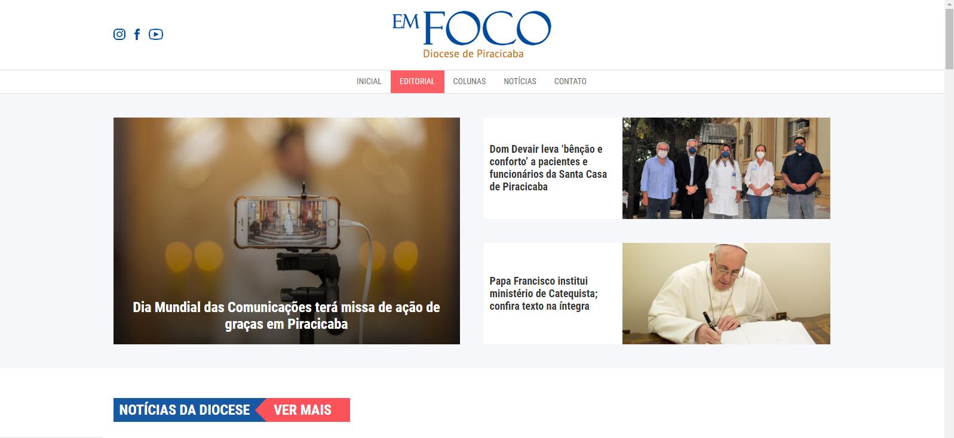
Task: Open the Notícias menu item
Action: pyautogui.click(x=520, y=82)
